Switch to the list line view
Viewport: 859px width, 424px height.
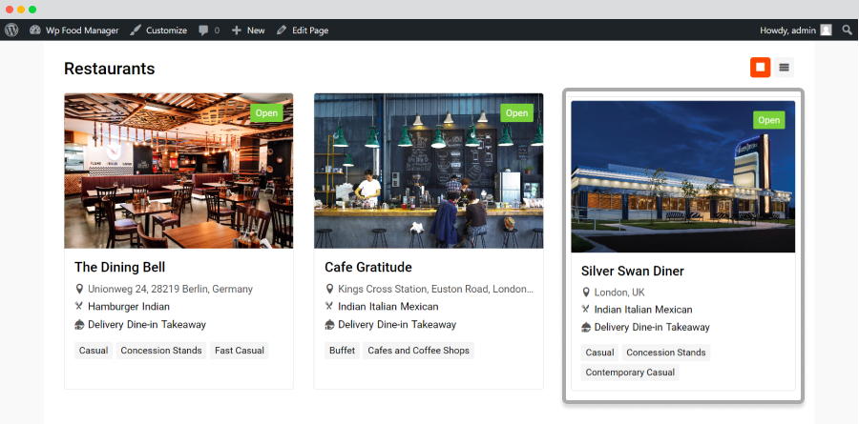[x=784, y=68]
